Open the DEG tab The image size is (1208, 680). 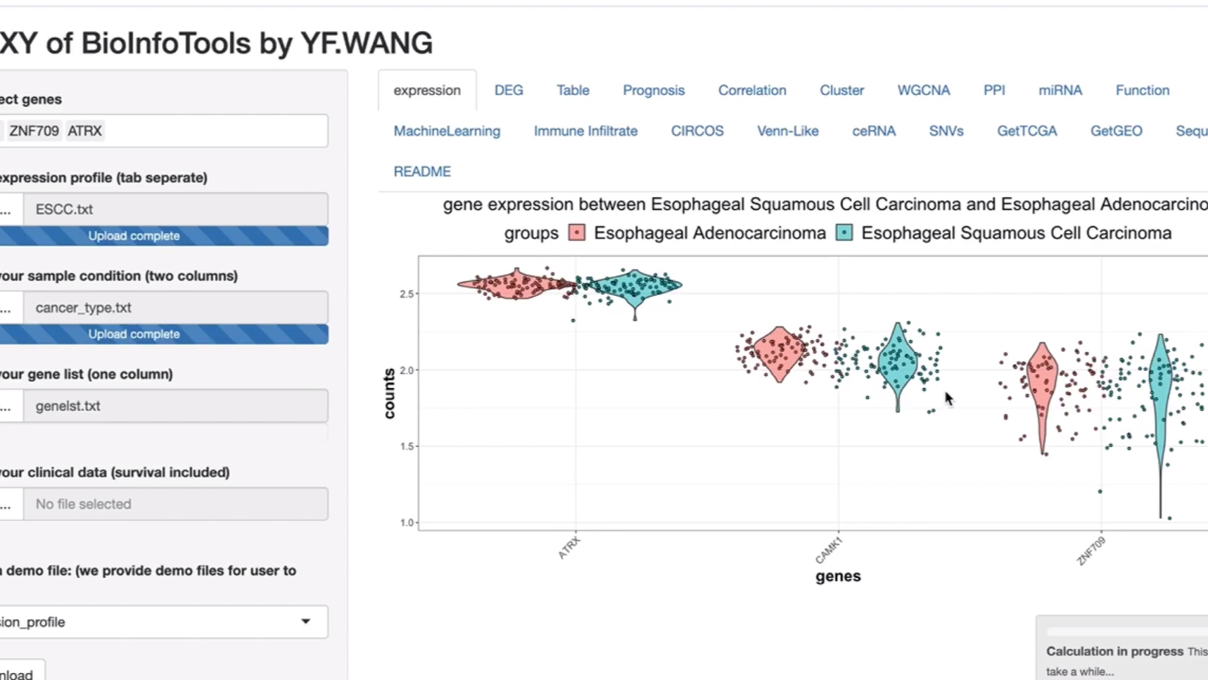coord(508,90)
